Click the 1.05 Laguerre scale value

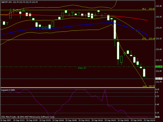[x=157, y=89]
